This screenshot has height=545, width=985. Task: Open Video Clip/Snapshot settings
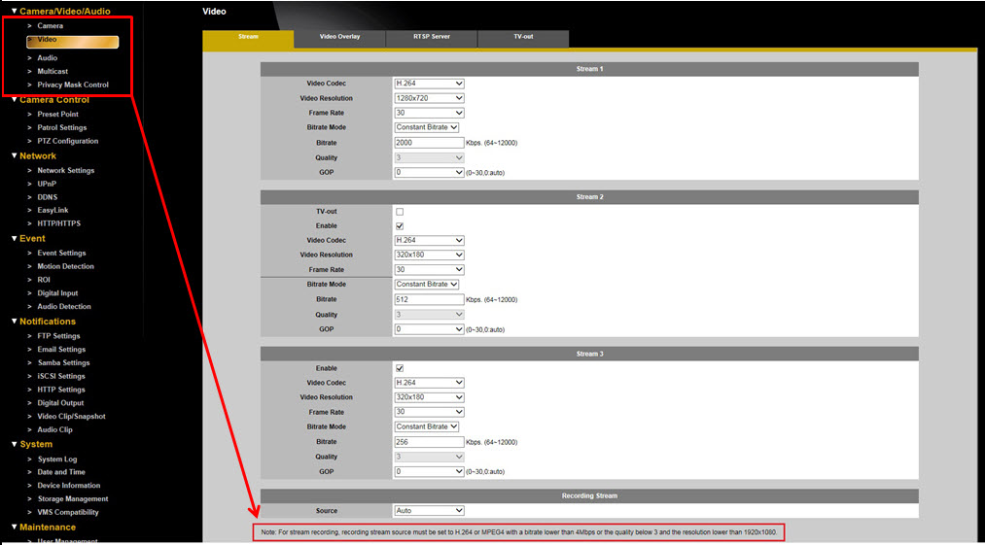pyautogui.click(x=71, y=417)
